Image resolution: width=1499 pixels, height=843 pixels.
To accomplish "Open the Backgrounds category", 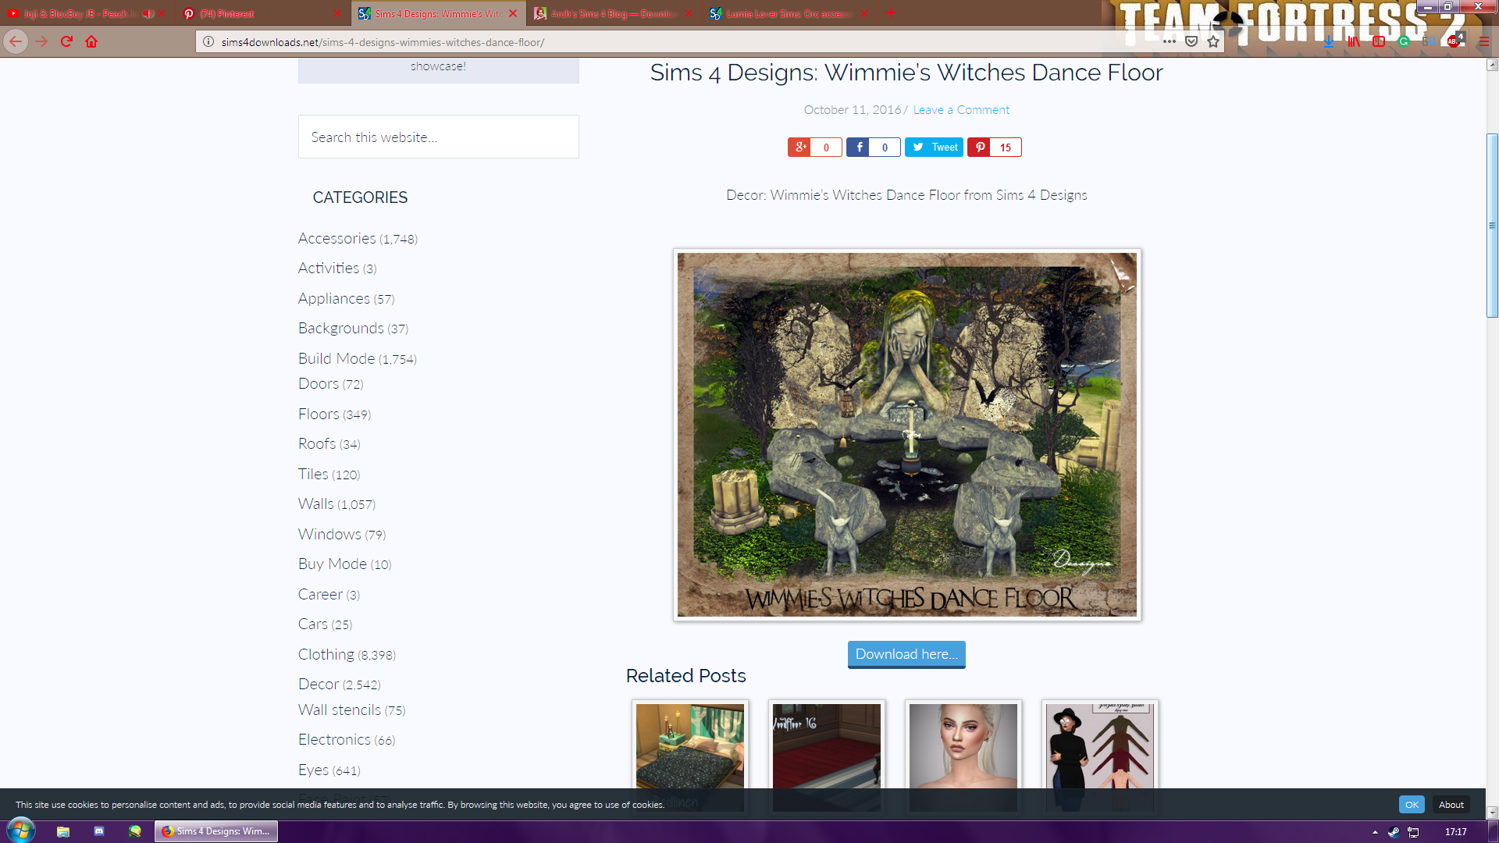I will pos(341,328).
